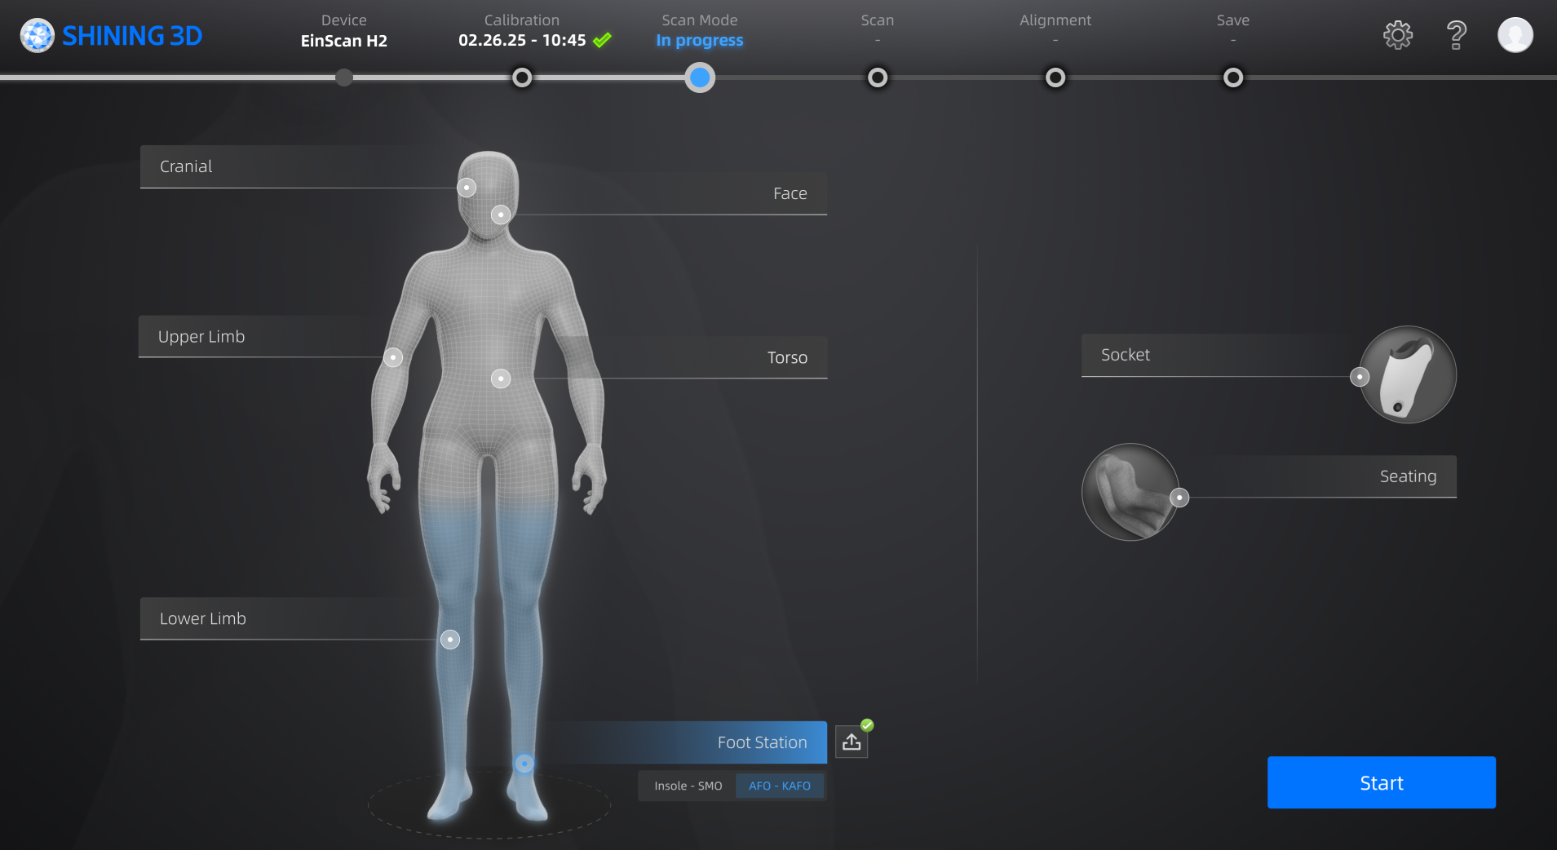Choose the Face scan mode
This screenshot has width=1557, height=850.
(x=790, y=193)
